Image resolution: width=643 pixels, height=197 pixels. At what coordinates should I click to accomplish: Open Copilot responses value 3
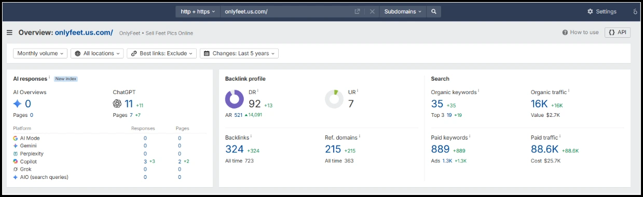click(x=145, y=162)
